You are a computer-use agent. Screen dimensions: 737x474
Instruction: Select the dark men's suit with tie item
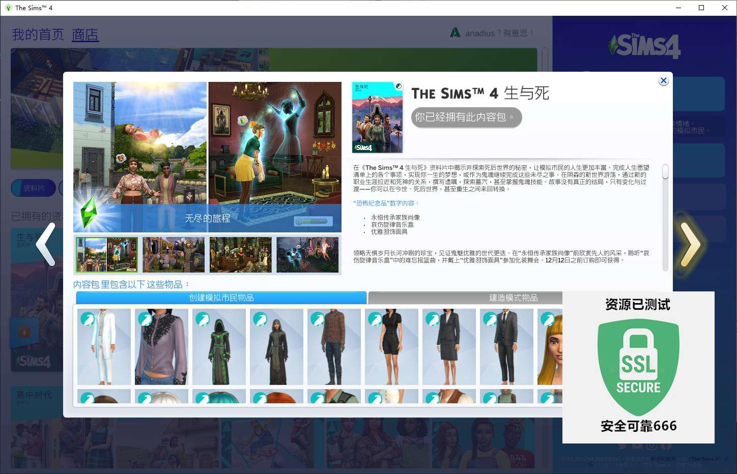tap(506, 347)
